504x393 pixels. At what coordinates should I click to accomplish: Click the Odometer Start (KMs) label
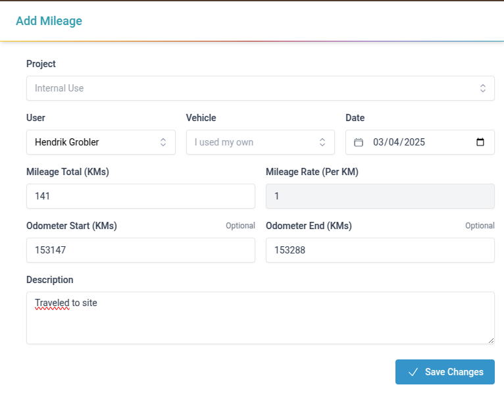[x=72, y=226]
